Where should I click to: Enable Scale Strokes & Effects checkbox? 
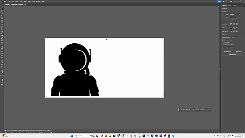click(x=223, y=44)
